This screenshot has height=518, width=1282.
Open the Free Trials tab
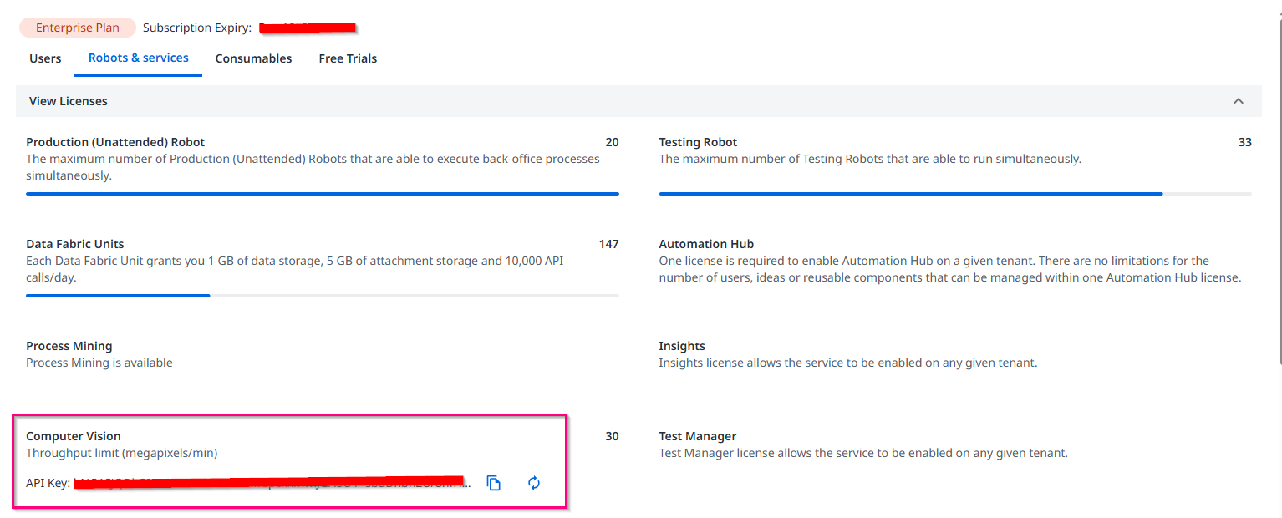(348, 58)
